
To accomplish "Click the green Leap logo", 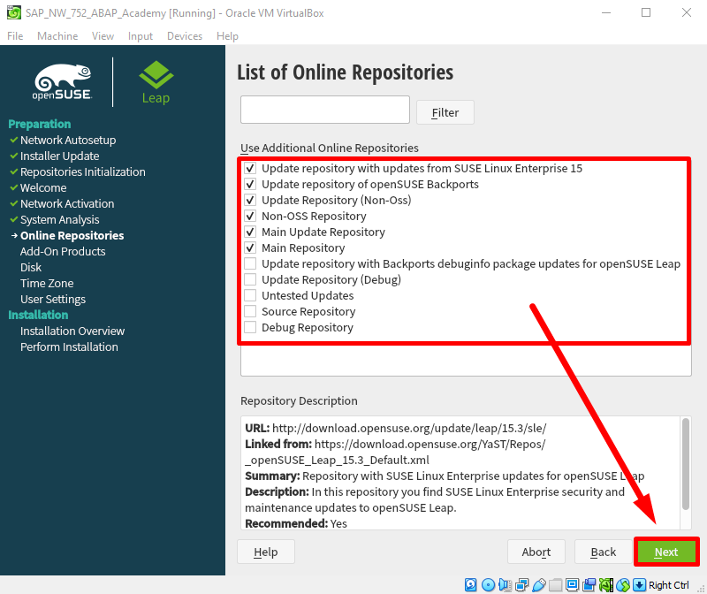I will click(x=156, y=82).
